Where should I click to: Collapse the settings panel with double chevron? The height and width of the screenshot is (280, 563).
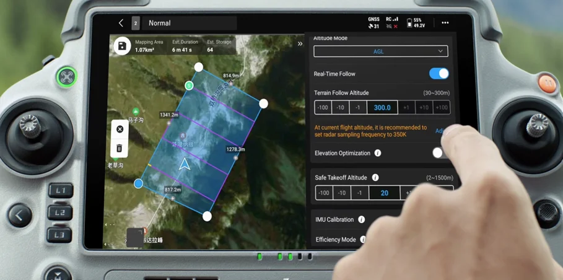pos(300,44)
